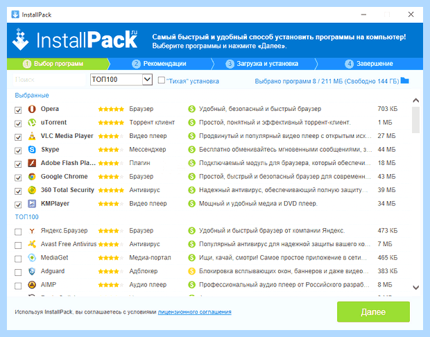Uncheck the VLC Media Player checkbox
Screen dimensions: 430x337
click(18, 137)
